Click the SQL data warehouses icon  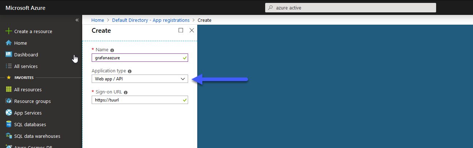click(9, 136)
